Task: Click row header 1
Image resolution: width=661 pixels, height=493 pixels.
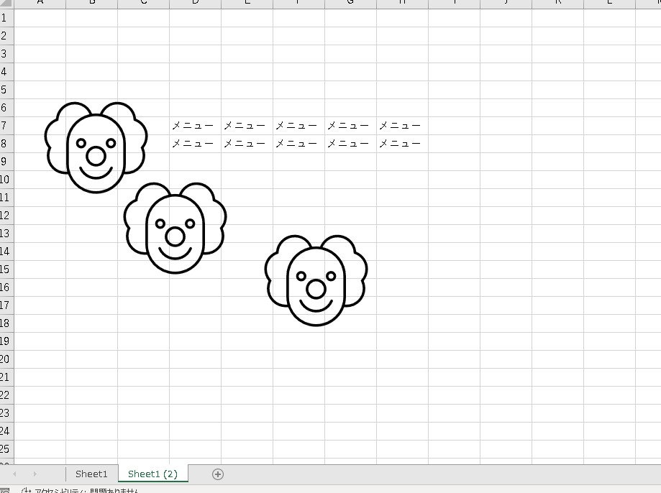Action: [x=6, y=18]
